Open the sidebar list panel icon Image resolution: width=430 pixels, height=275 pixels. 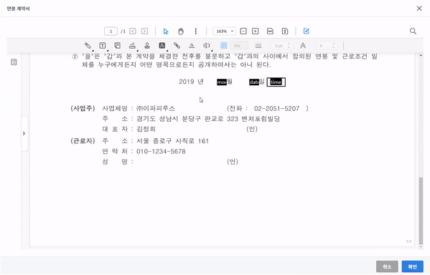click(x=14, y=62)
